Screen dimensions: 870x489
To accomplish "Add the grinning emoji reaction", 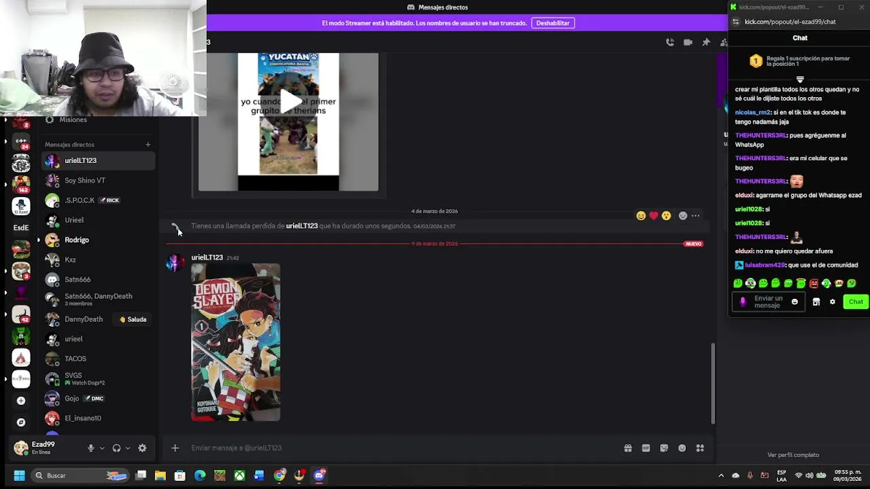I will coord(641,216).
